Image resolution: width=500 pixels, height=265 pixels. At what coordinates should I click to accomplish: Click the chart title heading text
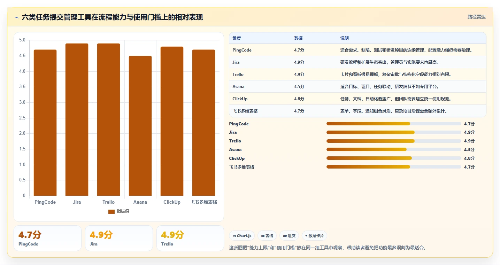(112, 17)
